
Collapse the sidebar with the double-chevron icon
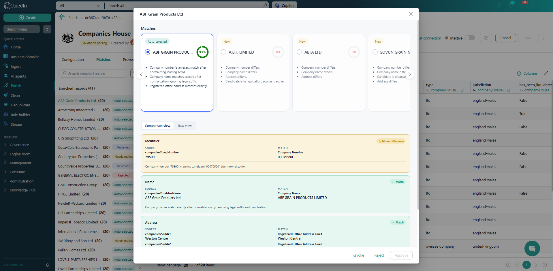(x=48, y=265)
